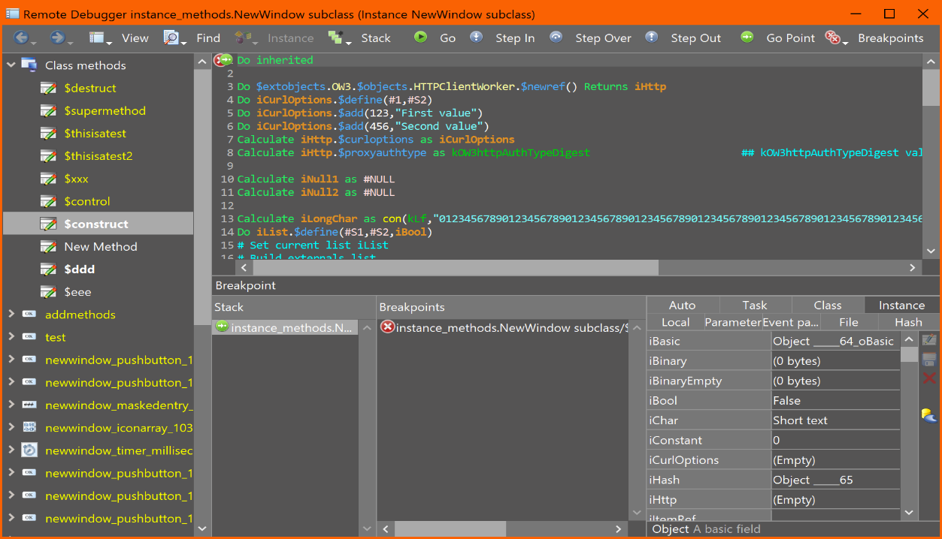Click the newwindow_maskedentry field icon
This screenshot has width=942, height=539.
coord(29,405)
